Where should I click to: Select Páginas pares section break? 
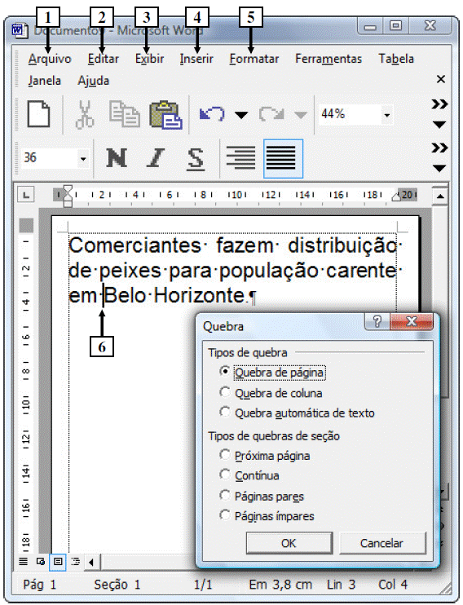pyautogui.click(x=262, y=497)
